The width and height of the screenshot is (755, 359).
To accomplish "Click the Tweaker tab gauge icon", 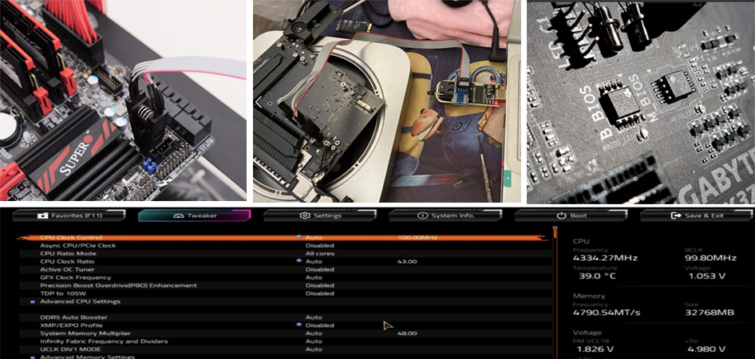I will 179,215.
